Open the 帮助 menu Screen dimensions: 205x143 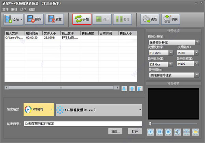(x=32, y=10)
